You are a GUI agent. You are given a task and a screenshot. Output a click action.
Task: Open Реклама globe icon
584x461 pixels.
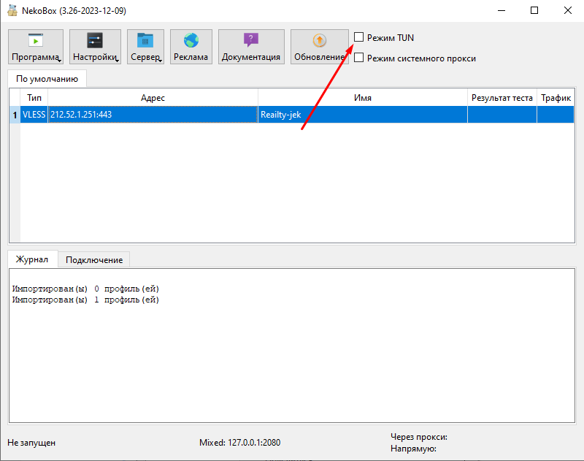[x=191, y=41]
